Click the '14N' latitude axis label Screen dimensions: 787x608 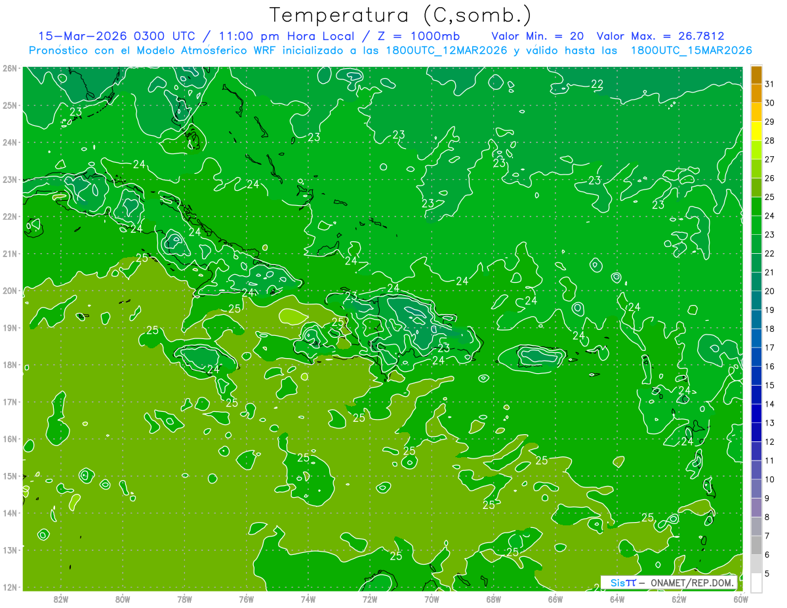[x=9, y=513]
